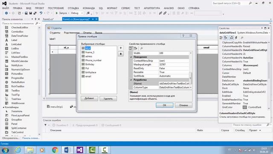This screenshot has height=154, width=273.
Task: Select the TabControl item in toolbox
Action: 17,132
